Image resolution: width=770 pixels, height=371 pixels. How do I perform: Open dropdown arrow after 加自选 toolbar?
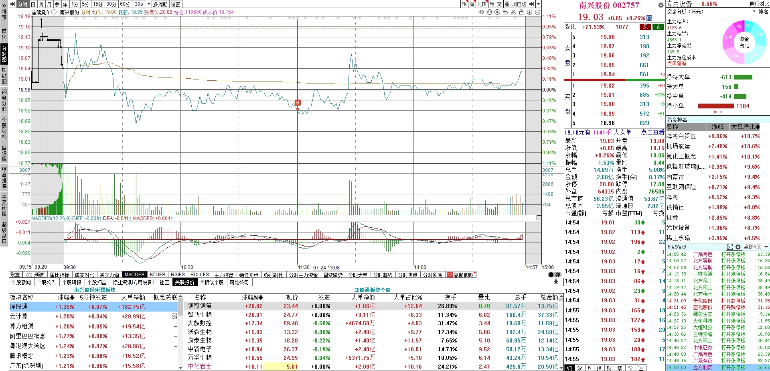[538, 4]
